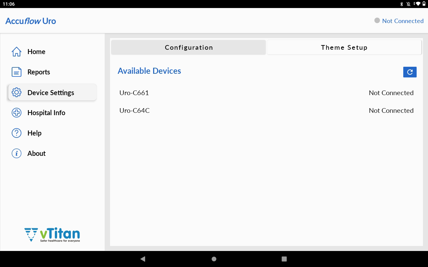The height and width of the screenshot is (267, 428).
Task: Tap the Android home circle button
Action: click(x=214, y=259)
